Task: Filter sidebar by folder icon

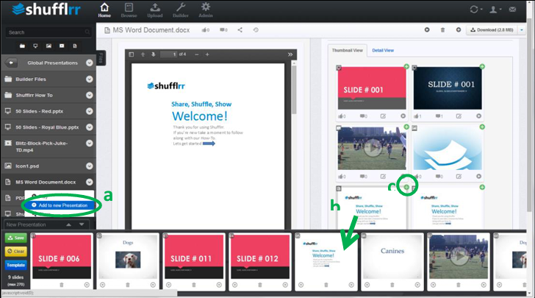Action: pos(22,46)
